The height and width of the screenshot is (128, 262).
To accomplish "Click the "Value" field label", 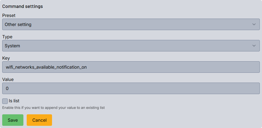I will click(x=8, y=79).
